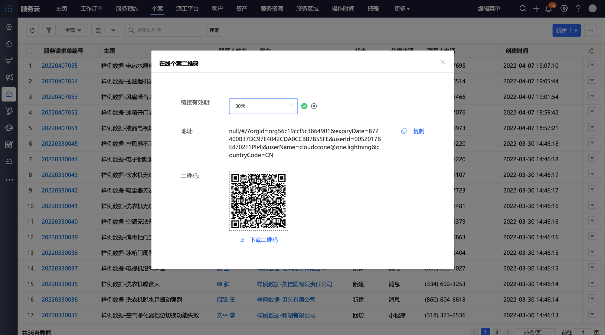This screenshot has width=605, height=335.
Task: Click the 下载二维码 link
Action: [x=263, y=240]
